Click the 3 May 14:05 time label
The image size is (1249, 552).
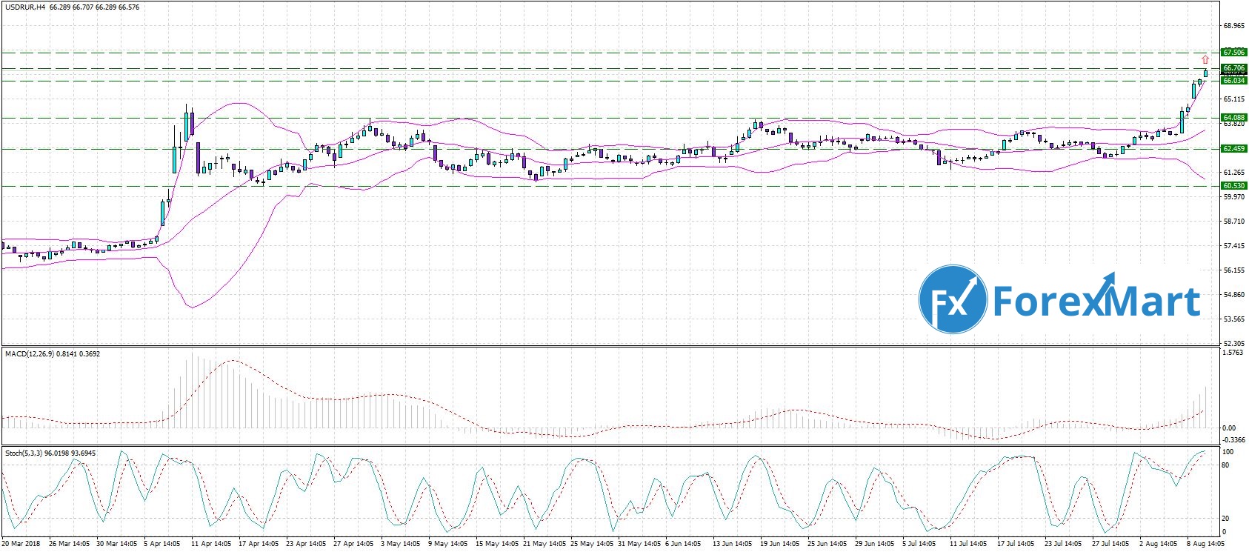[x=399, y=544]
